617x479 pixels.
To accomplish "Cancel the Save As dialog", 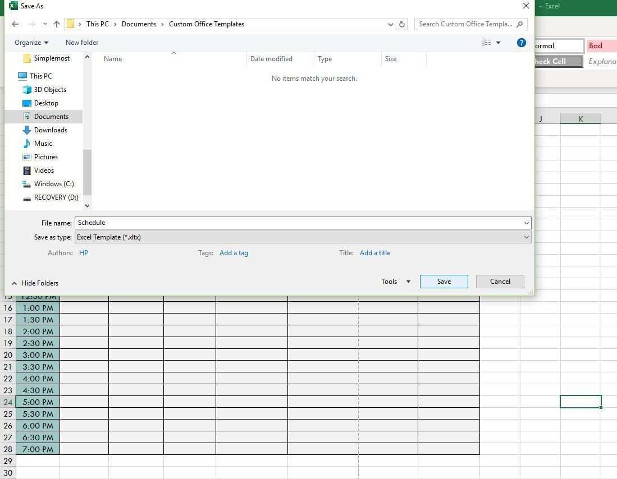I will click(500, 282).
